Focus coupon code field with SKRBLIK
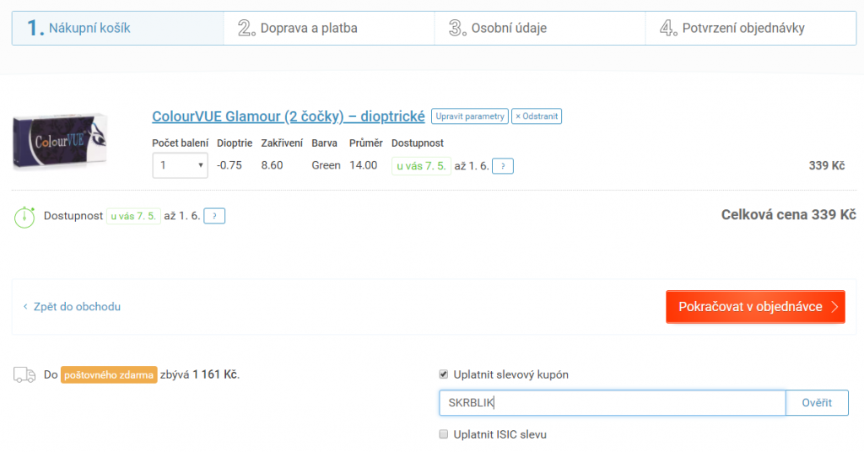864x452 pixels. click(x=613, y=402)
